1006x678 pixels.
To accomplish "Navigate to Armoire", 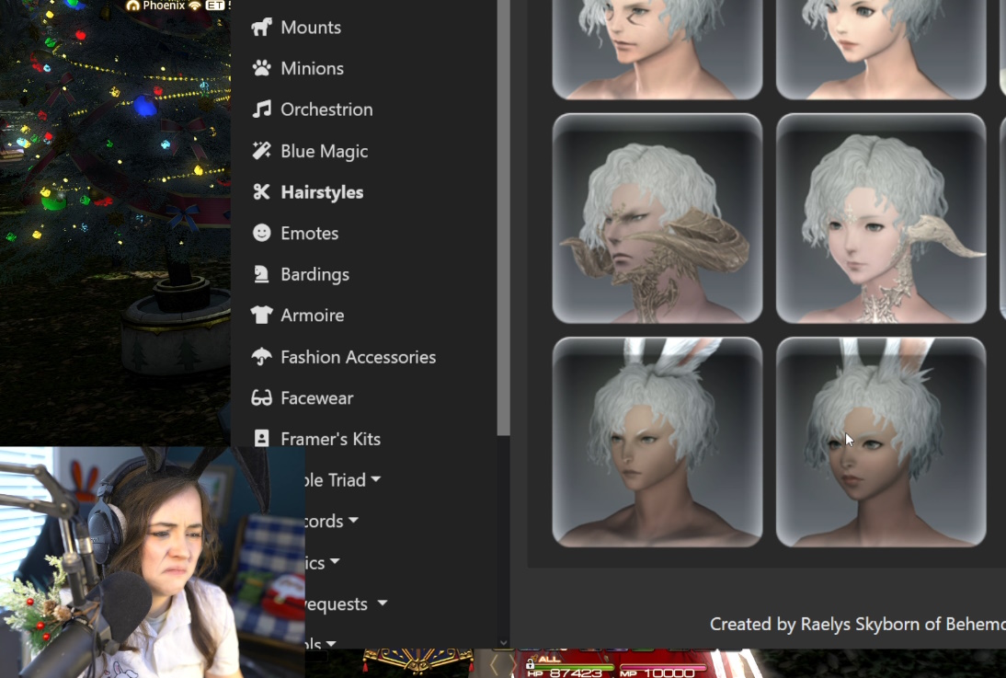I will [313, 316].
